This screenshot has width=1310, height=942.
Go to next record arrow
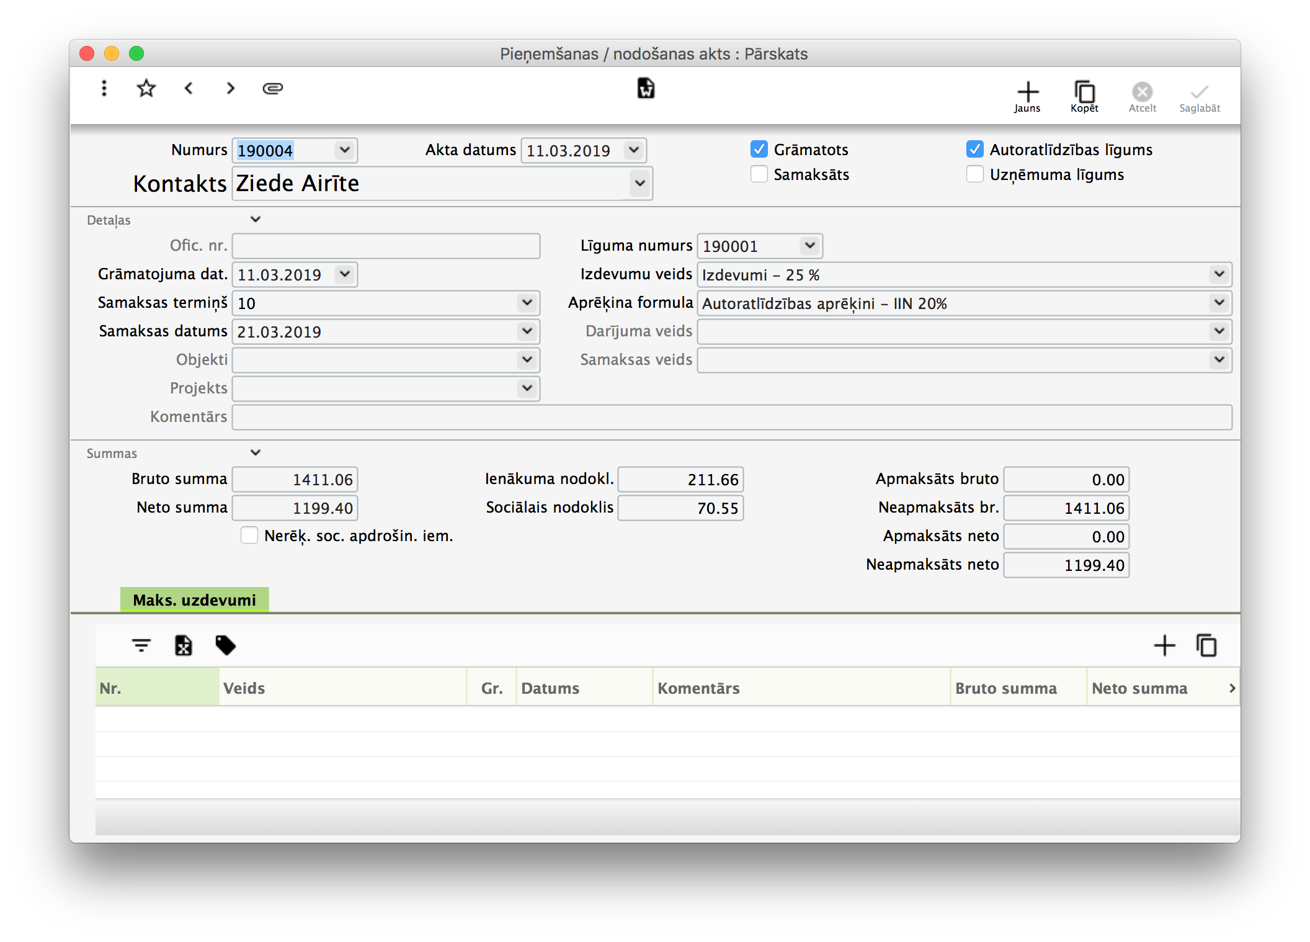(230, 88)
